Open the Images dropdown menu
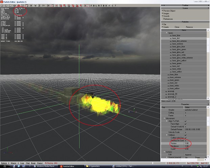 (x=165, y=14)
